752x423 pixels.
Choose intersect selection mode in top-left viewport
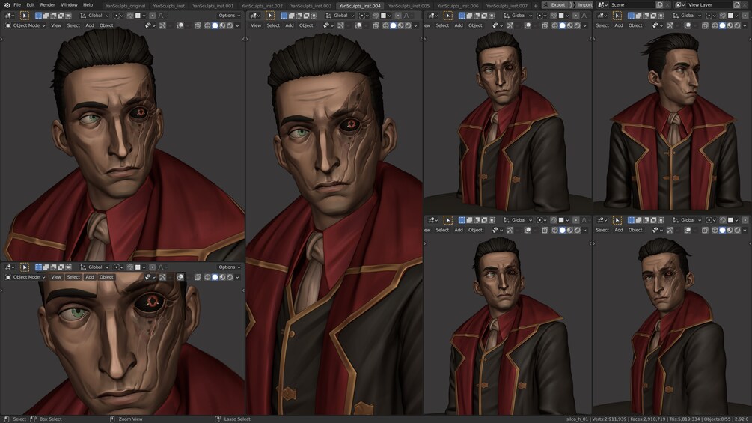(x=68, y=15)
